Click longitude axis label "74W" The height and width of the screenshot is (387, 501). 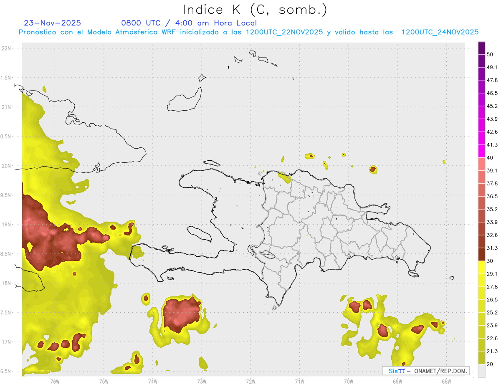(153, 382)
